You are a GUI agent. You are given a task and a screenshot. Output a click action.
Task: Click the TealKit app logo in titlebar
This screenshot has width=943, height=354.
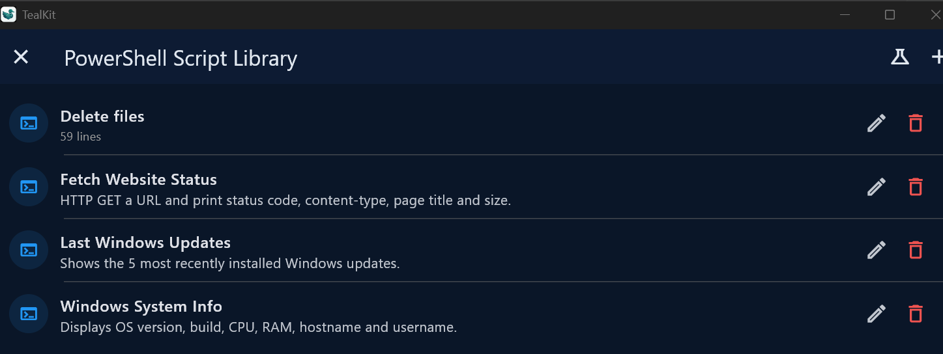click(8, 14)
